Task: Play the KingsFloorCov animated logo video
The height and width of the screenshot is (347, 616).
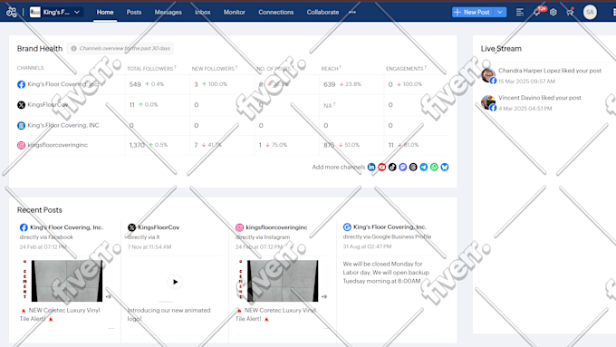Action: tap(175, 282)
